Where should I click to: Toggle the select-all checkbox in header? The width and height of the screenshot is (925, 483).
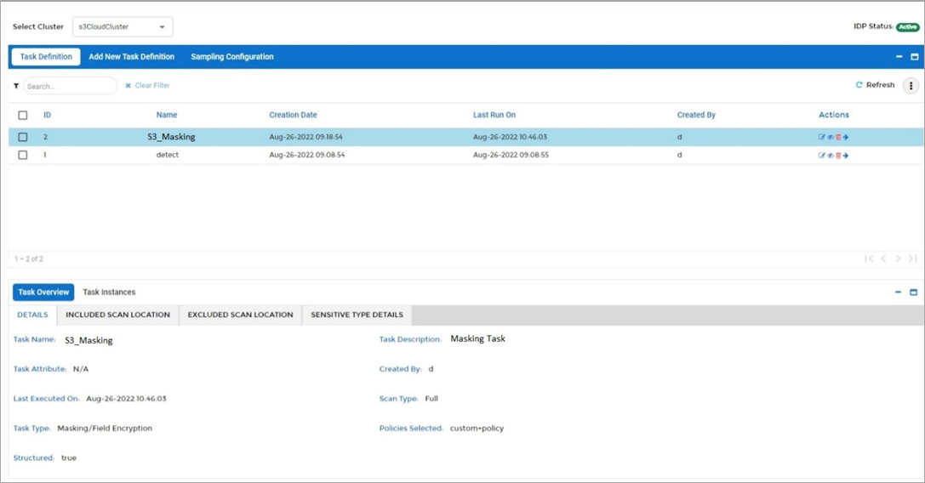22,115
